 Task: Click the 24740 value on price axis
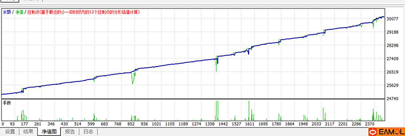(393, 99)
